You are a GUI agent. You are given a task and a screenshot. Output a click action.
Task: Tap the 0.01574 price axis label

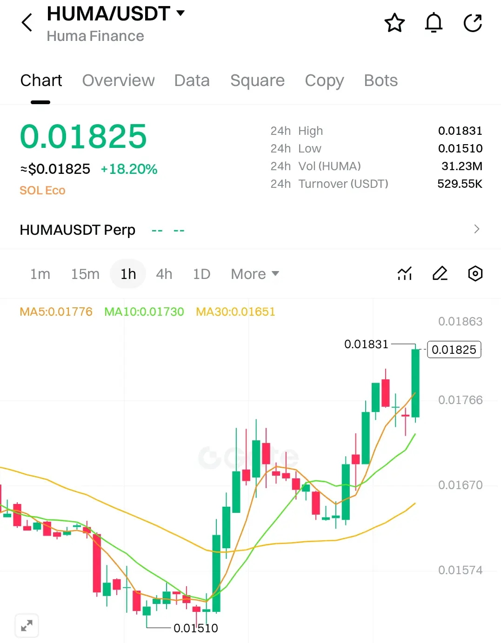click(x=460, y=570)
